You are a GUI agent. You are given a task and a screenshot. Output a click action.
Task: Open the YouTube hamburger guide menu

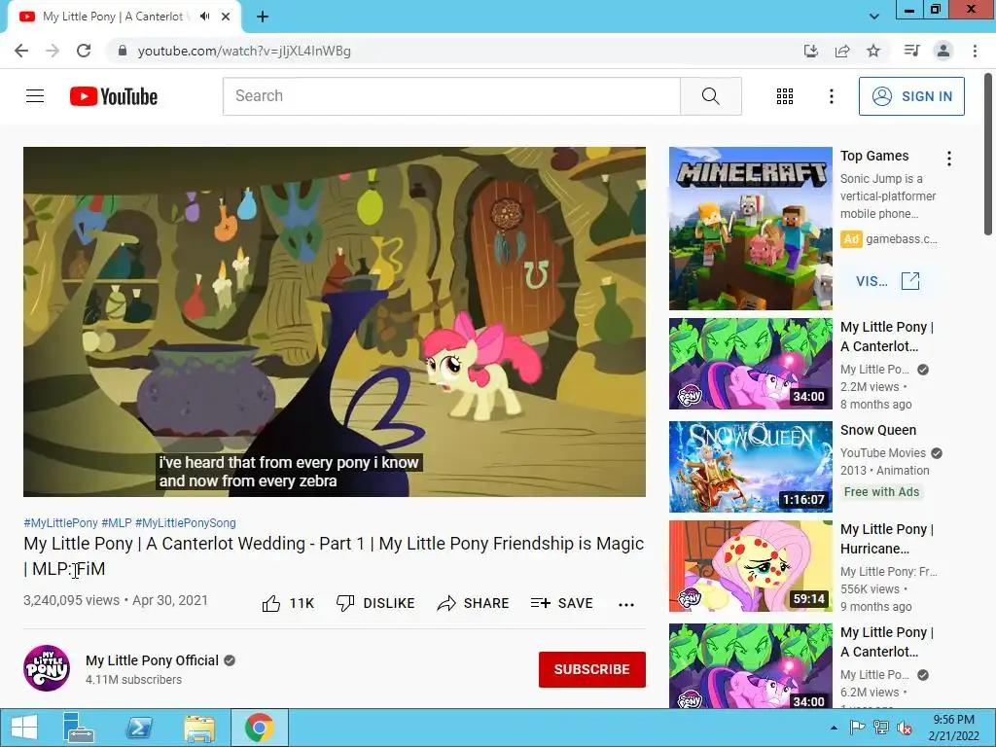pos(35,96)
